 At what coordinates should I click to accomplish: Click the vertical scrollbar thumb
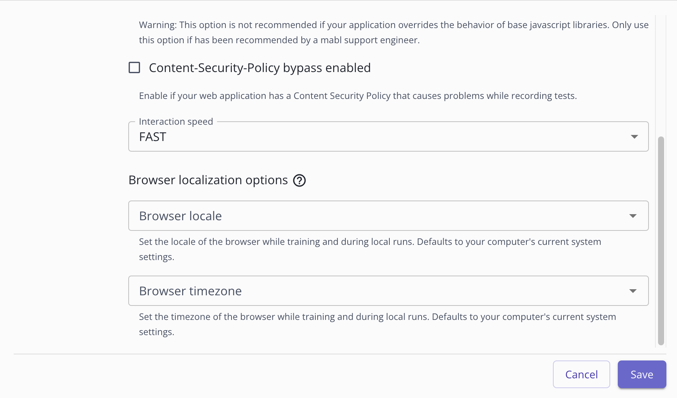point(661,241)
